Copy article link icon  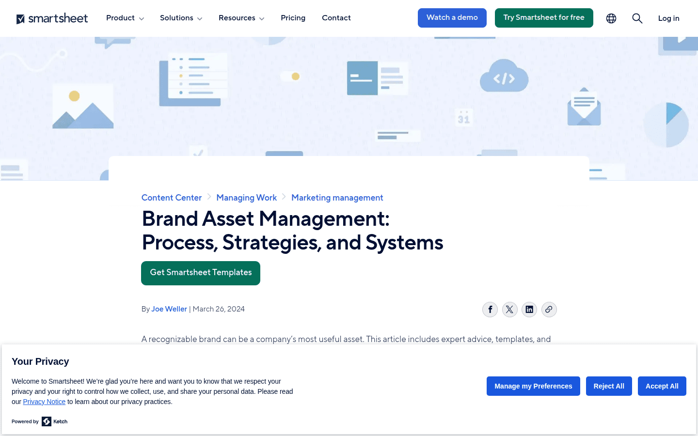(x=549, y=310)
